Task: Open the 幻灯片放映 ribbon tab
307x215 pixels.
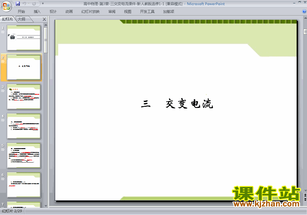Action: click(90, 11)
